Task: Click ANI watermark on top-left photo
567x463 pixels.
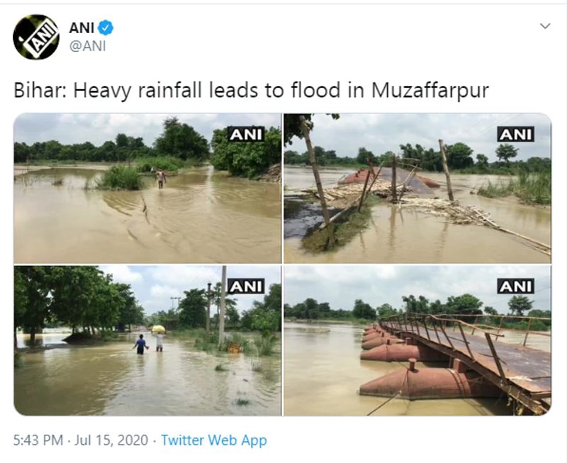Action: point(246,135)
